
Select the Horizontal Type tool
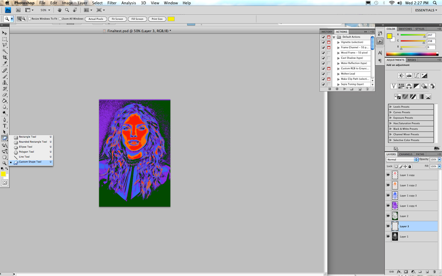pos(4,126)
